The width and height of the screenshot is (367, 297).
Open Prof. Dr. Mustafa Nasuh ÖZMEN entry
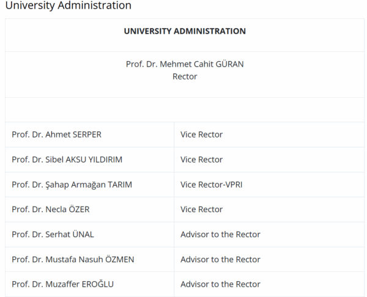click(x=73, y=259)
